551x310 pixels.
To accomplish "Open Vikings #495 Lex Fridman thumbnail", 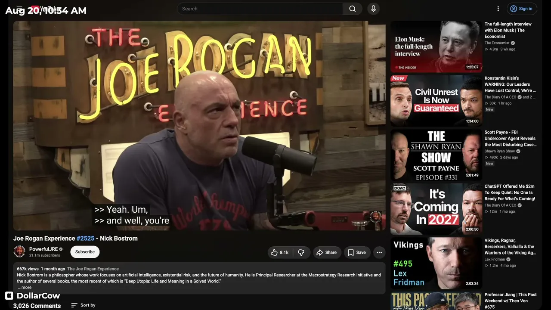I will click(436, 263).
